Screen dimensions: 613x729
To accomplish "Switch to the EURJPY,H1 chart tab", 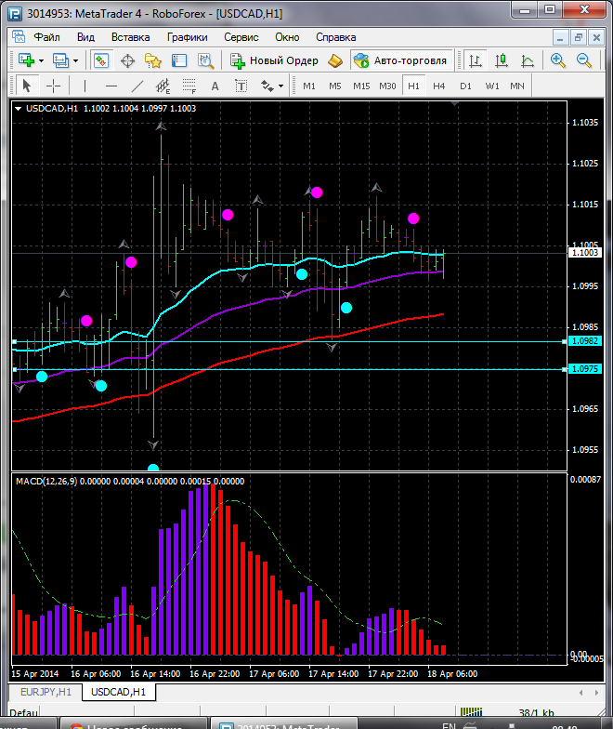I will 46,692.
